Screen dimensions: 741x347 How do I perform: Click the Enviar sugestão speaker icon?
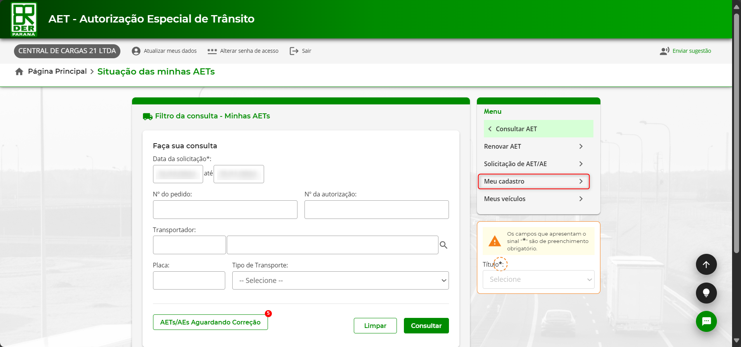[x=664, y=51]
